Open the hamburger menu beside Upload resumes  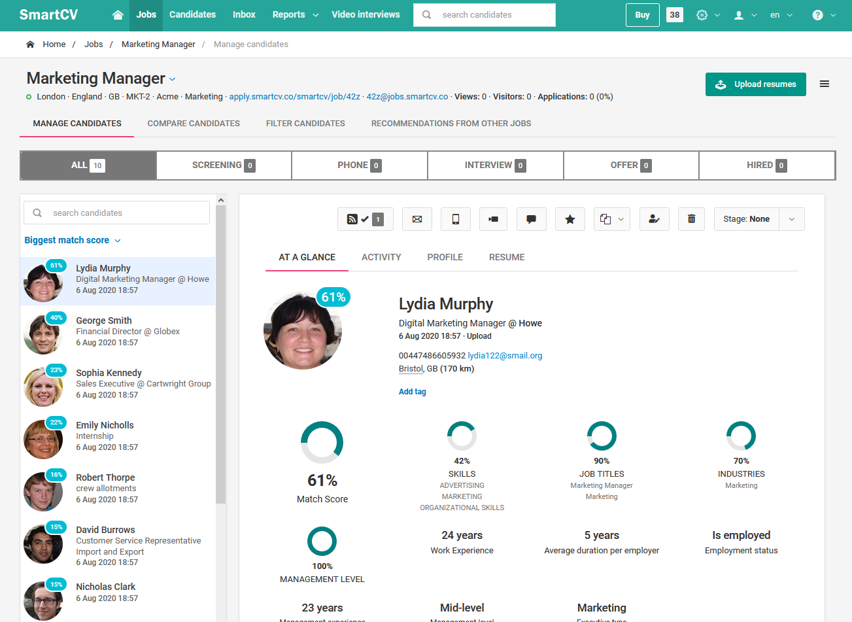point(825,84)
